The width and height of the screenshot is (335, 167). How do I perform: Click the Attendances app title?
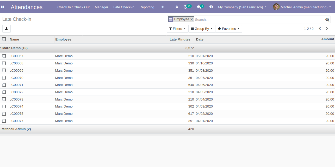tap(27, 7)
